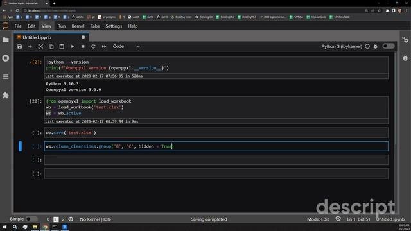The height and width of the screenshot is (231, 411).
Task: Click 'No Kernel | Idle' status text
Action: point(96,219)
